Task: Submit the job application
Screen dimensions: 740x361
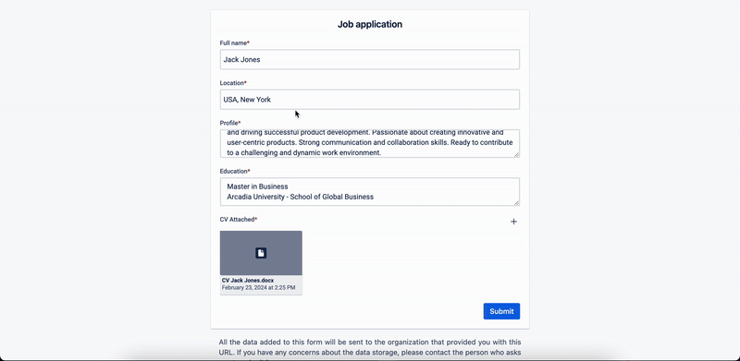Action: pyautogui.click(x=501, y=311)
